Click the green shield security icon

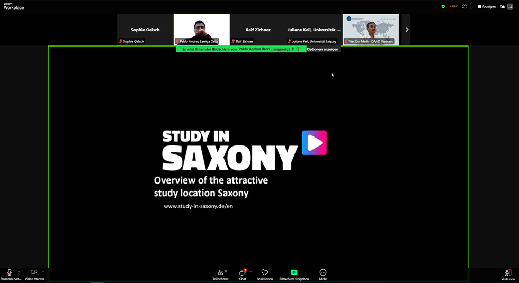pos(443,7)
